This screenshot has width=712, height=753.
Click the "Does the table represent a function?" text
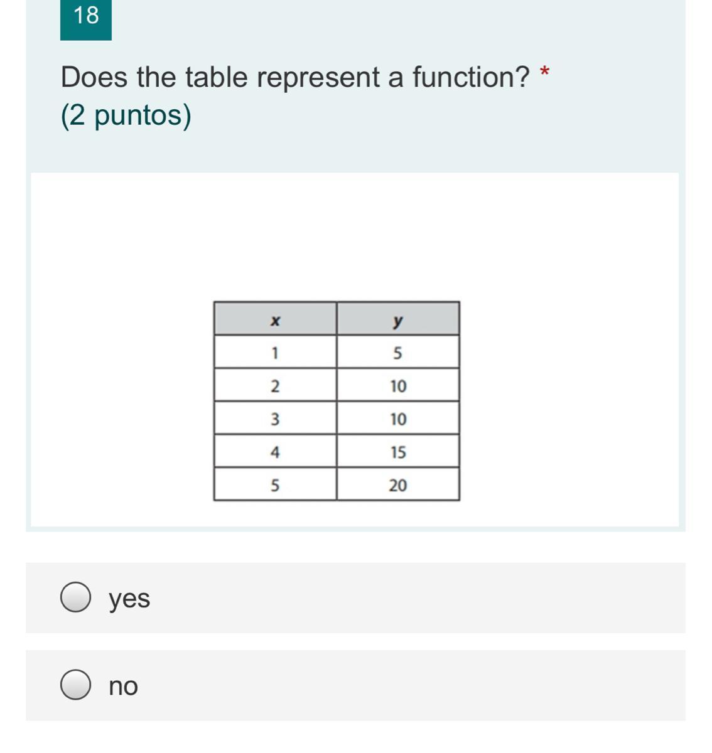(x=296, y=77)
